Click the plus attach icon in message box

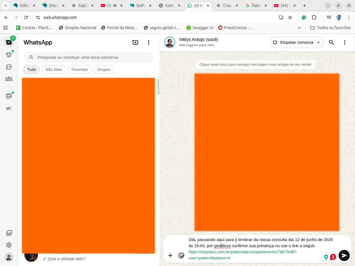170,255
